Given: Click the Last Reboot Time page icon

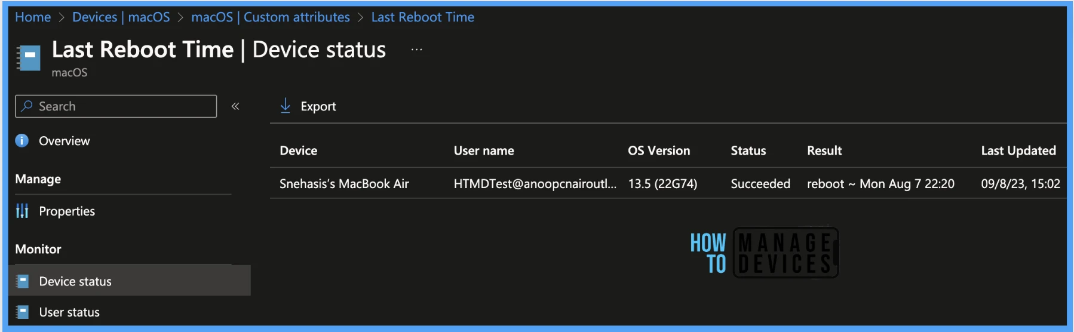Looking at the screenshot, I should click(28, 58).
